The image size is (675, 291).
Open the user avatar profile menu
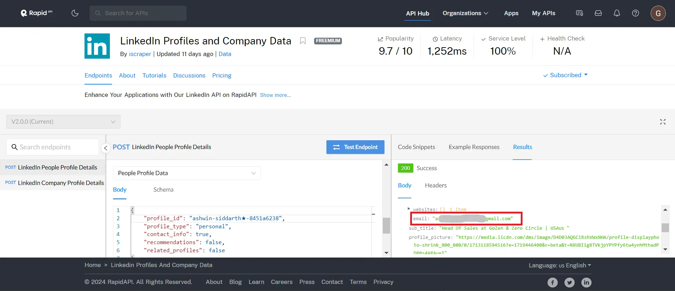[x=658, y=13]
